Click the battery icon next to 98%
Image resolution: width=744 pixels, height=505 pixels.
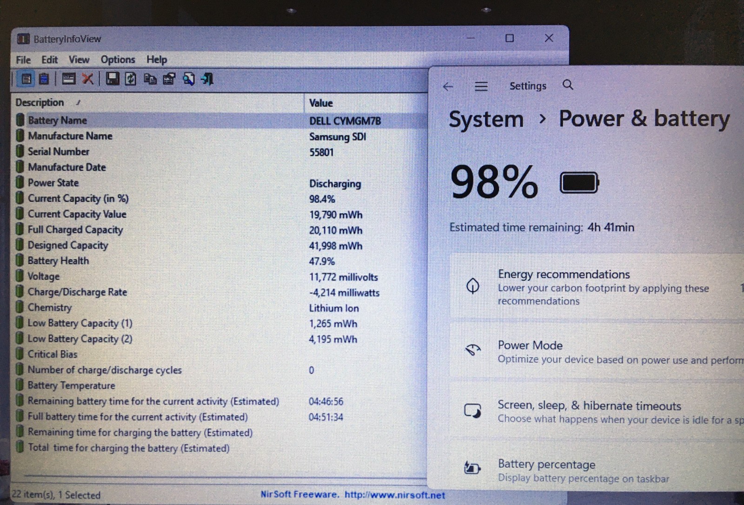point(579,183)
